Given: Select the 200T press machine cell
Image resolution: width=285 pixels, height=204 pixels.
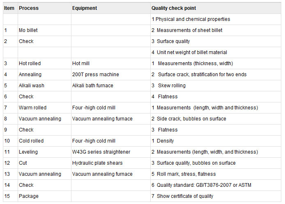Looking at the screenshot, I should [111, 75].
